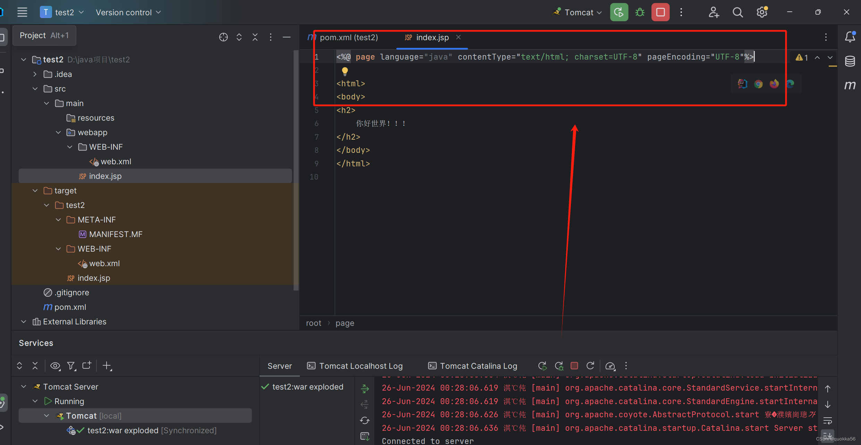861x445 pixels.
Task: Open the Services filter funnel
Action: click(x=71, y=366)
